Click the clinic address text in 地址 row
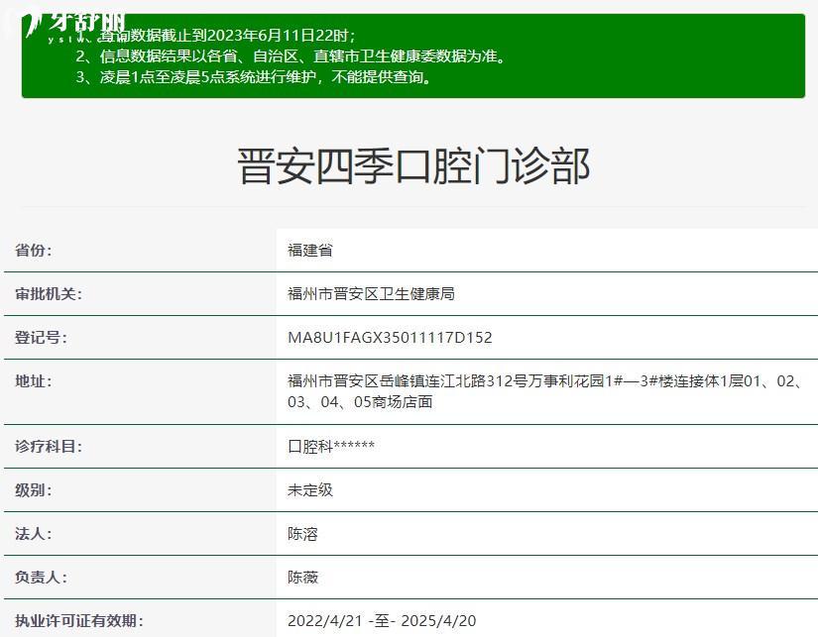 (x=545, y=391)
